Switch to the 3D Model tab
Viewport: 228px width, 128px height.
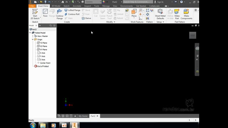click(56, 6)
